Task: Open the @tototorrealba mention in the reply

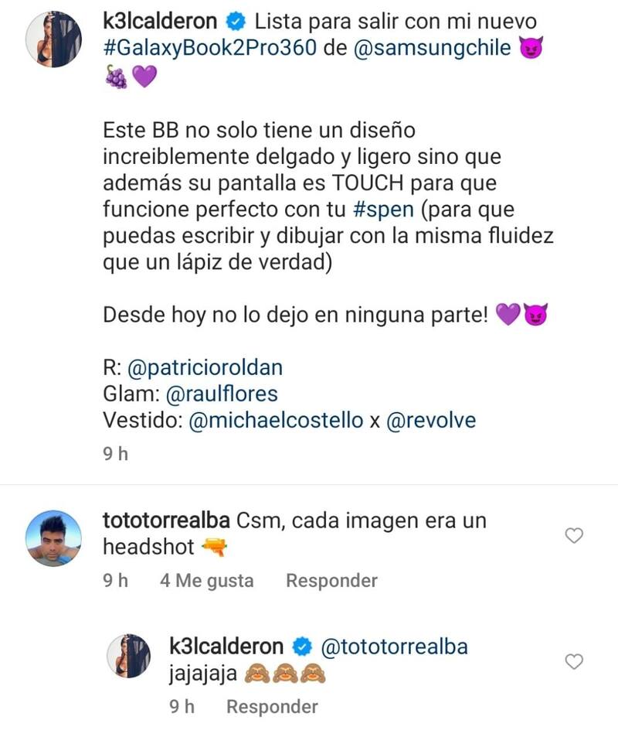Action: point(394,647)
